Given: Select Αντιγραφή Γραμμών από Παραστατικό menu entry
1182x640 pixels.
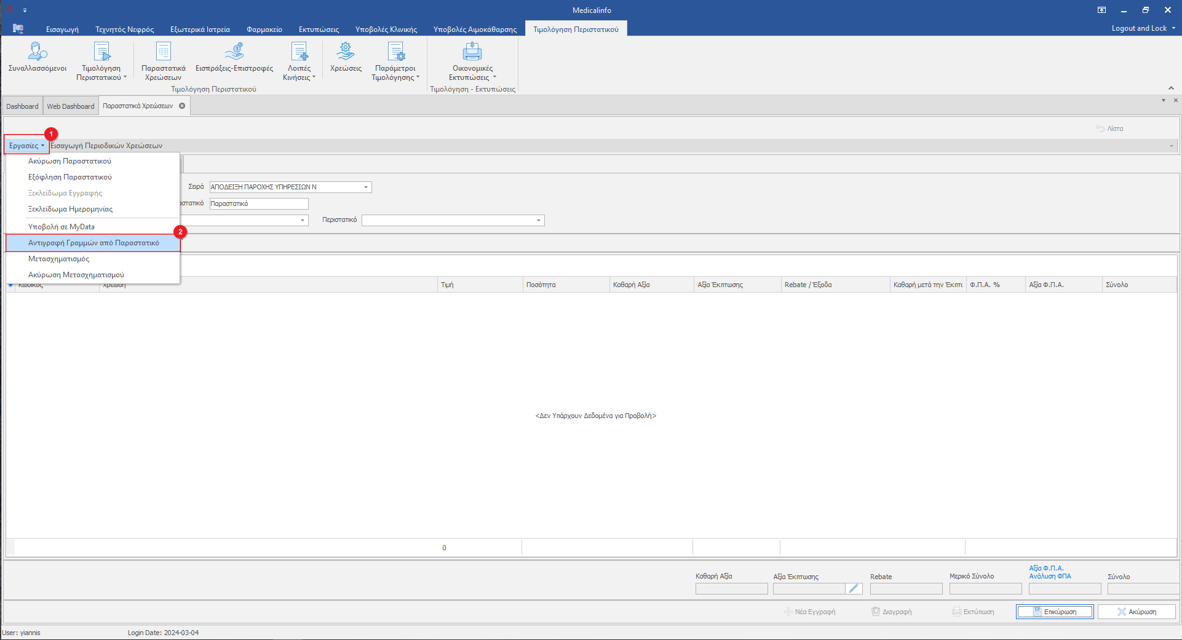Looking at the screenshot, I should [x=93, y=243].
